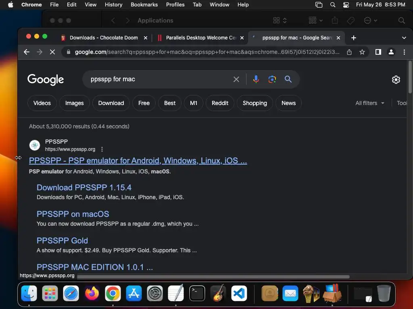Open PPSSPP Gold link
The width and height of the screenshot is (413, 309).
pos(62,241)
